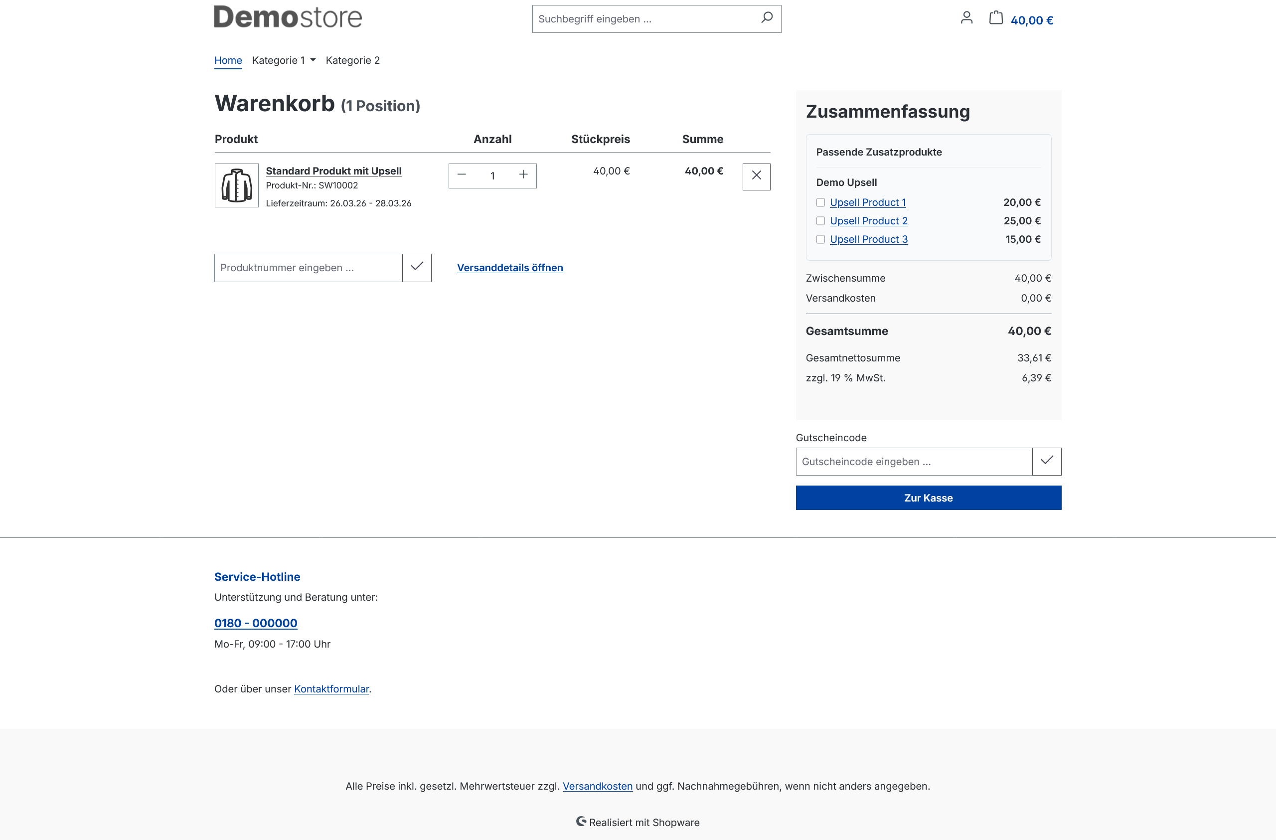Image resolution: width=1276 pixels, height=840 pixels.
Task: Click the Lieferzeitraum date text
Action: (x=338, y=203)
